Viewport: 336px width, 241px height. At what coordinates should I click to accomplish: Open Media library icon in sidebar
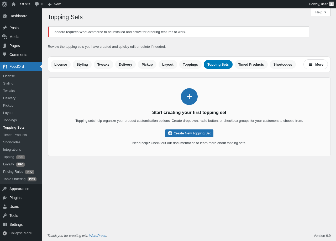[5, 37]
